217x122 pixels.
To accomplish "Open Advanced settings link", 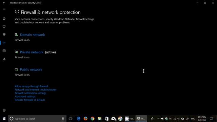I will click(x=25, y=96).
